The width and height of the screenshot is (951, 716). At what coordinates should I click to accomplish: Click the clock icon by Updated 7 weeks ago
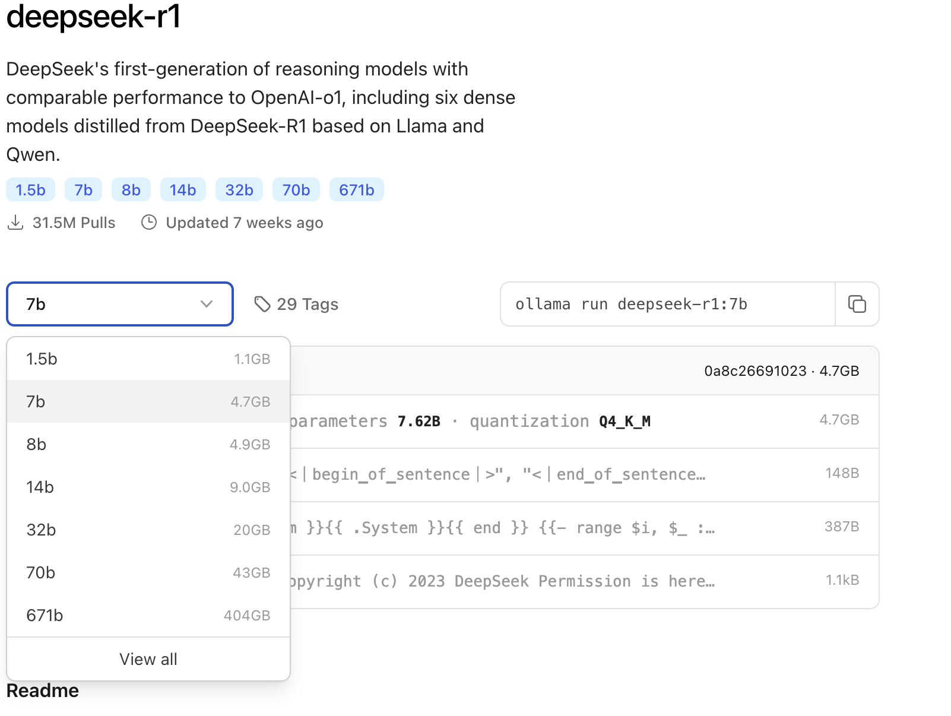(149, 223)
